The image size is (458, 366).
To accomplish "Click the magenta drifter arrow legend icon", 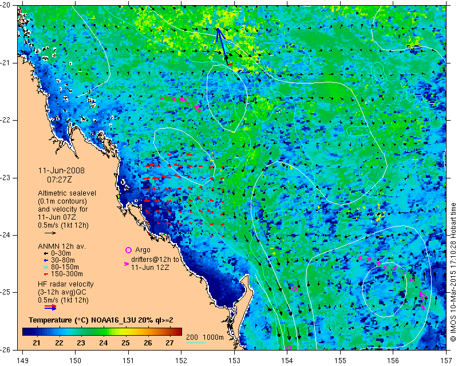I will [x=126, y=264].
